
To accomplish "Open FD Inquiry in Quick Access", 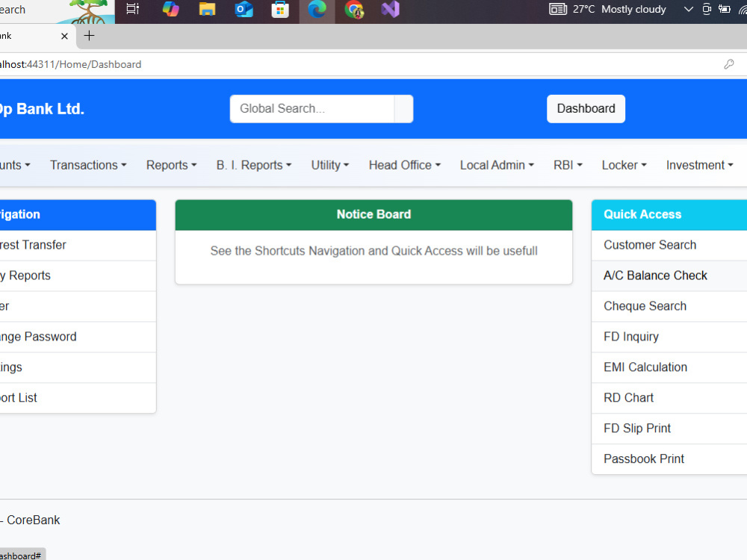I will point(669,337).
